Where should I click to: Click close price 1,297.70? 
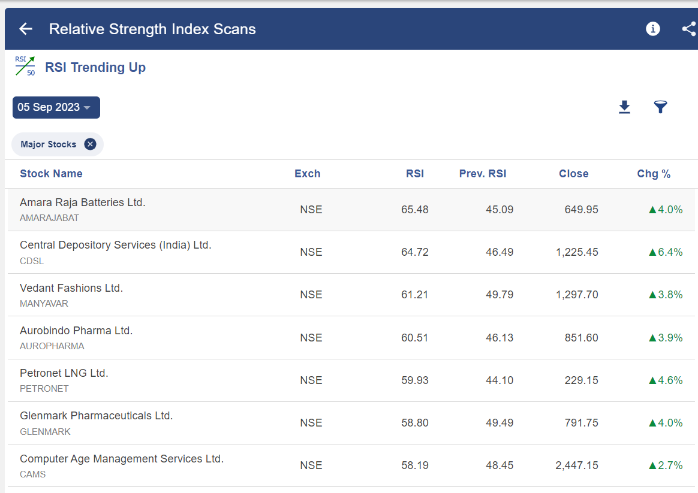coord(577,295)
